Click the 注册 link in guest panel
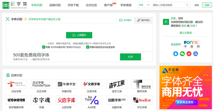This screenshot has width=213, height=111. point(192,26)
